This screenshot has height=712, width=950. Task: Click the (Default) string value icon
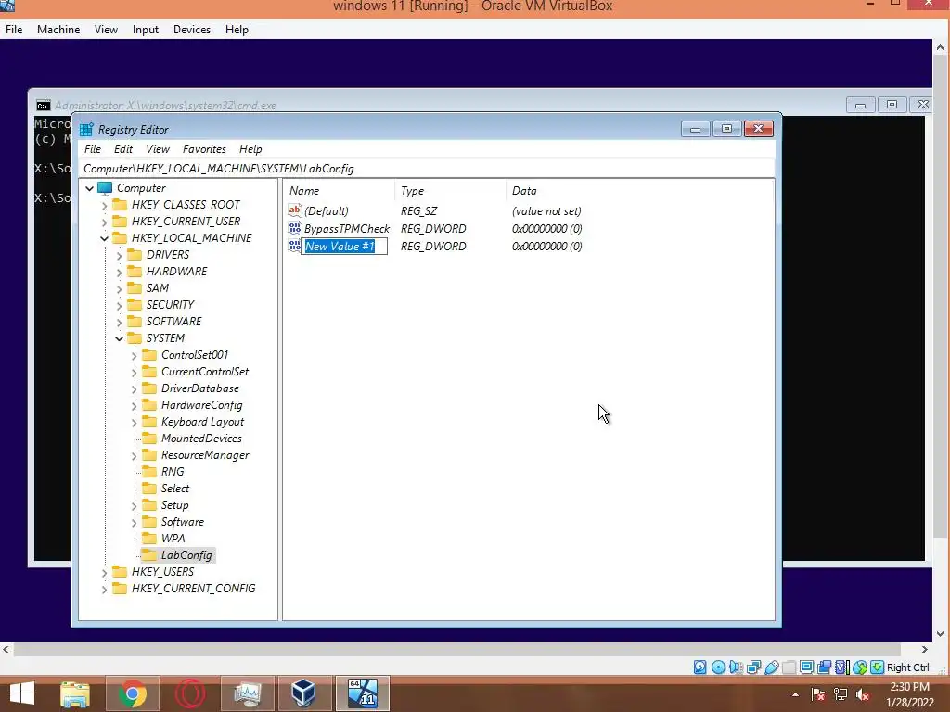coord(294,210)
